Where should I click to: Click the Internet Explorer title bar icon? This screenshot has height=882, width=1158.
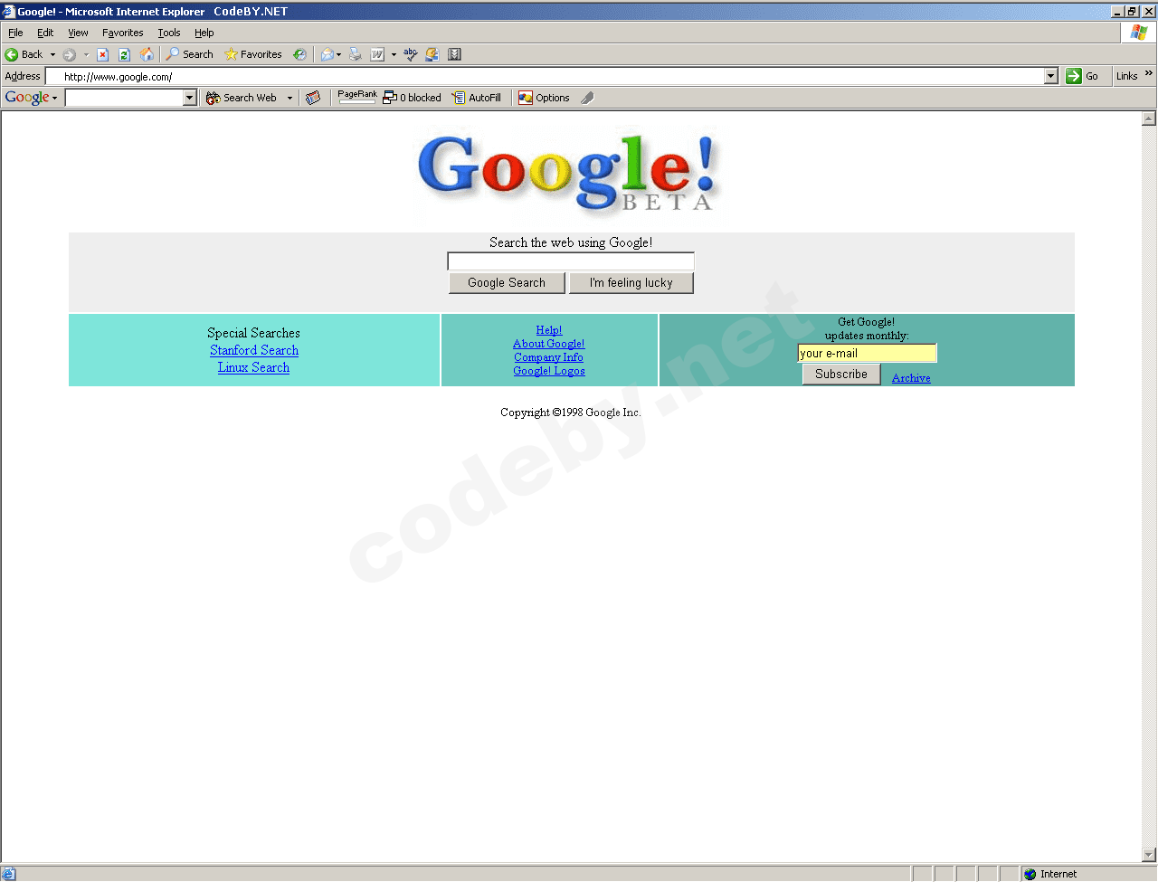pyautogui.click(x=9, y=11)
